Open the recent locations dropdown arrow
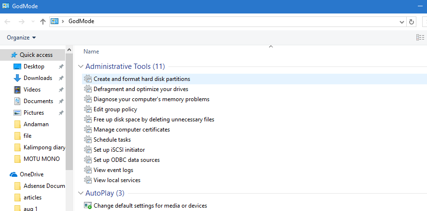This screenshot has height=211, width=427. [x=33, y=22]
